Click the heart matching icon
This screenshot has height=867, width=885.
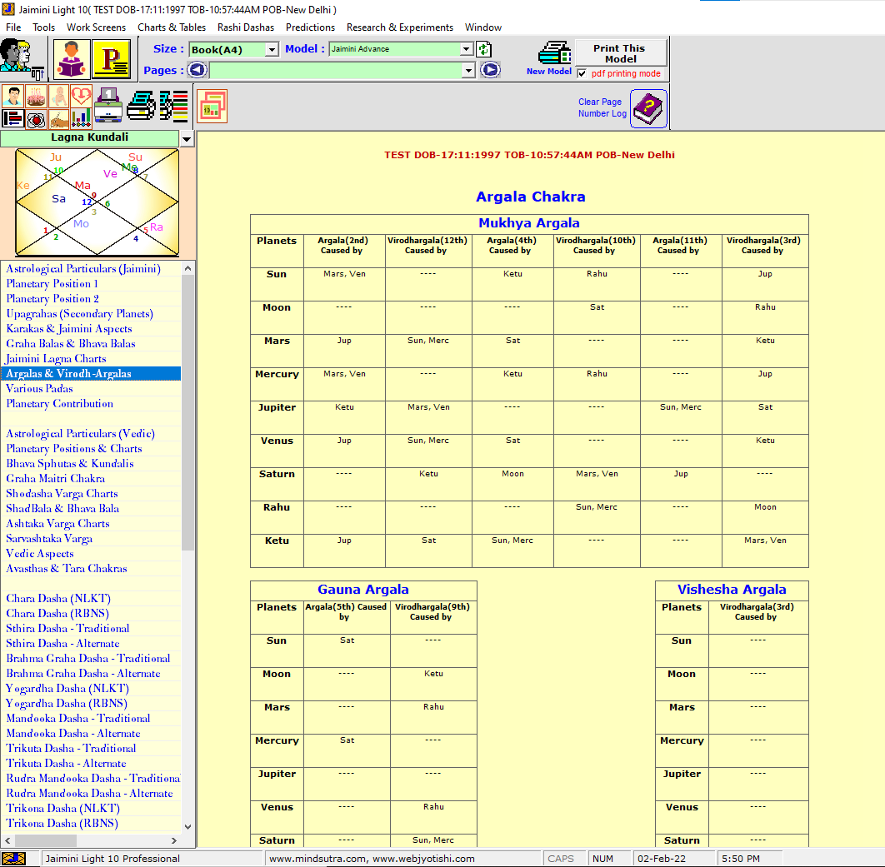click(82, 96)
